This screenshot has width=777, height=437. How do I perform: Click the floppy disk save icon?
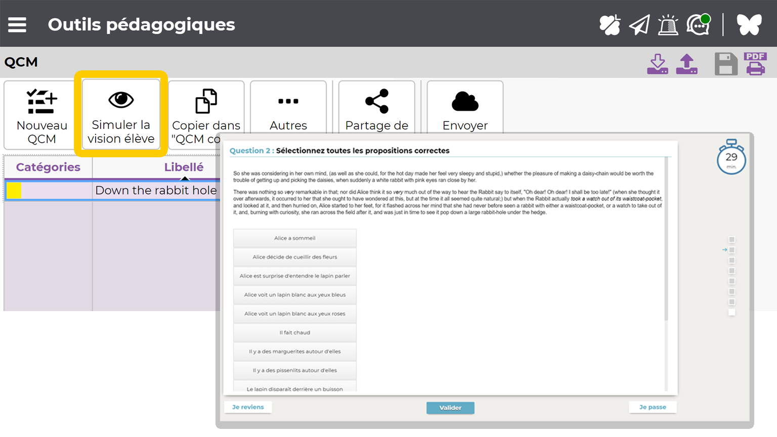click(x=726, y=64)
